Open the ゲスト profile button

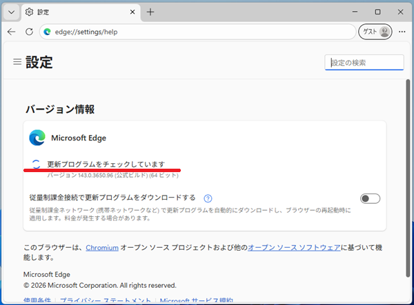375,32
